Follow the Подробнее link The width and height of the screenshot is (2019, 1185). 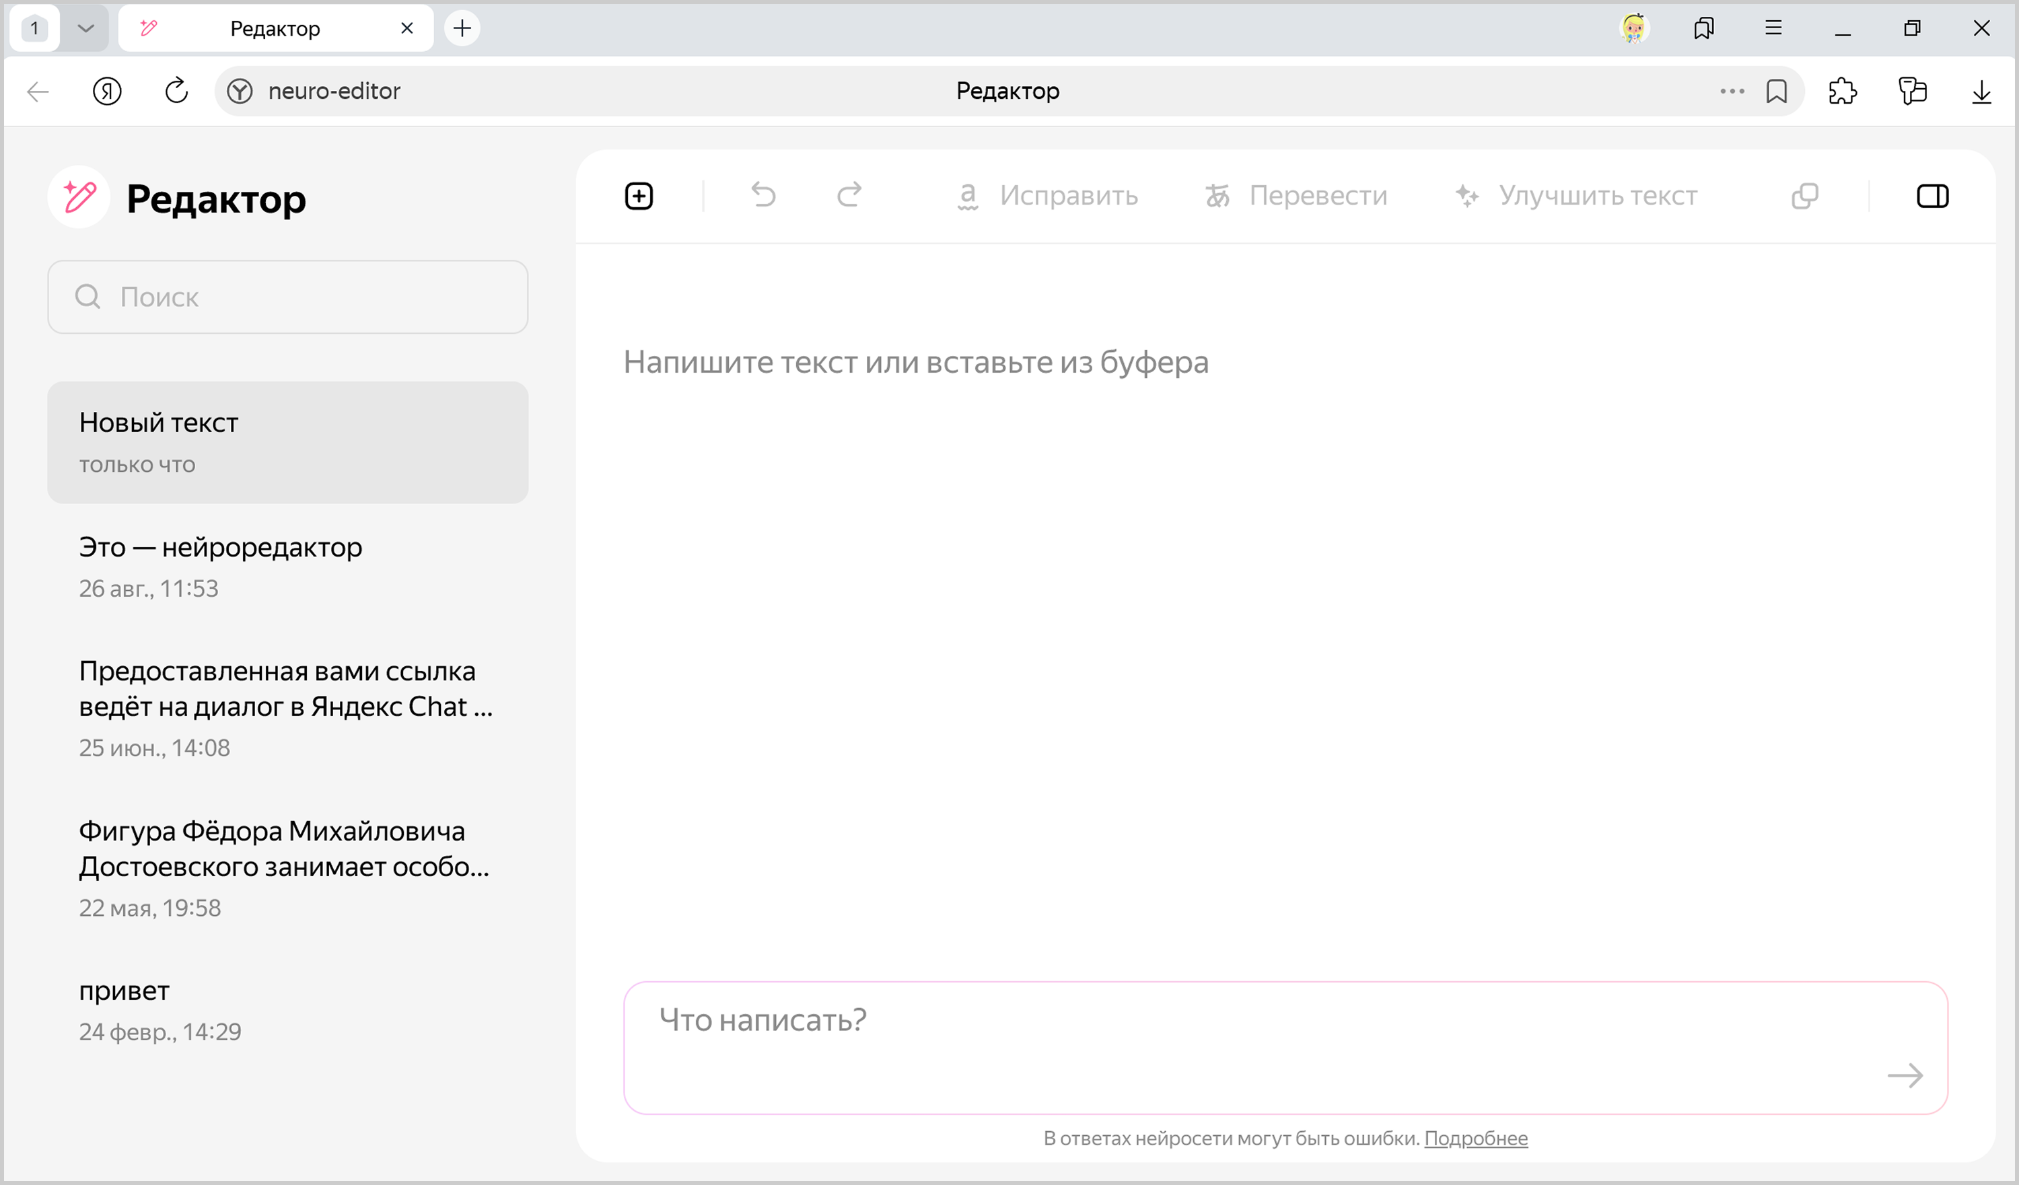(x=1475, y=1138)
